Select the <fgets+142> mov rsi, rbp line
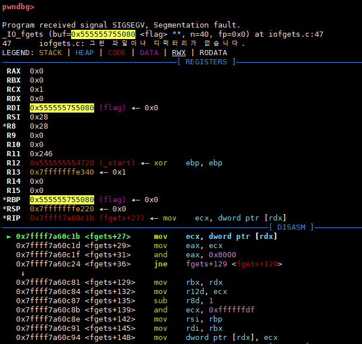Image resolution: width=362 pixels, height=344 pixels. click(x=119, y=319)
